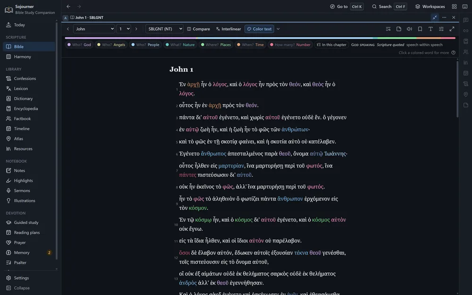
Task: Collapse the pane with shrink arrows icon
Action: tap(435, 17)
